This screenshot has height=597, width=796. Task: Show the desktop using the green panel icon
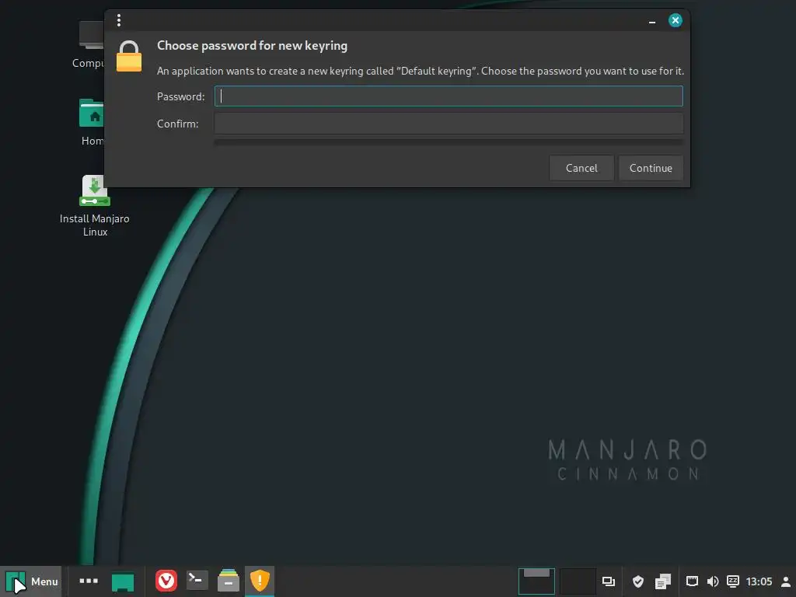[x=123, y=581]
